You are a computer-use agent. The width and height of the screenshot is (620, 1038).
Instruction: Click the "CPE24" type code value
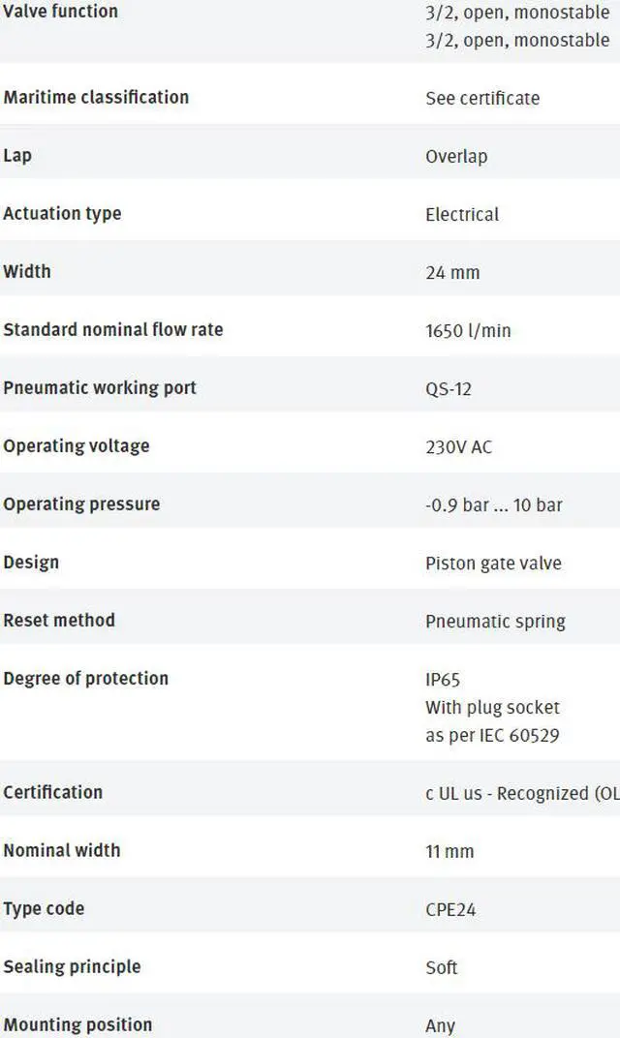click(x=450, y=909)
